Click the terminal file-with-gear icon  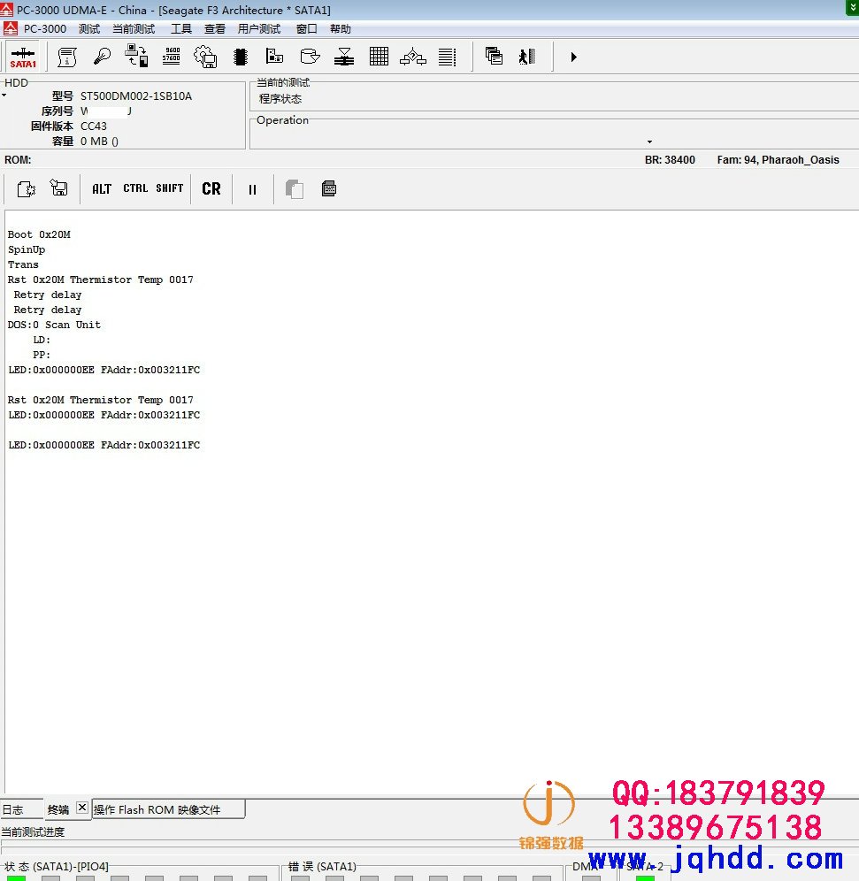coord(26,188)
